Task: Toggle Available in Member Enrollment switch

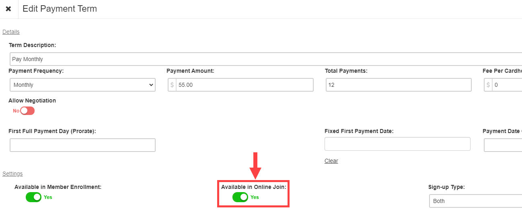Action: point(34,197)
